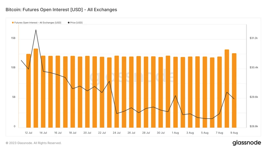The height and width of the screenshot is (150, 267).
Task: Click the 24 Jul x-axis label
Action: 116,132
